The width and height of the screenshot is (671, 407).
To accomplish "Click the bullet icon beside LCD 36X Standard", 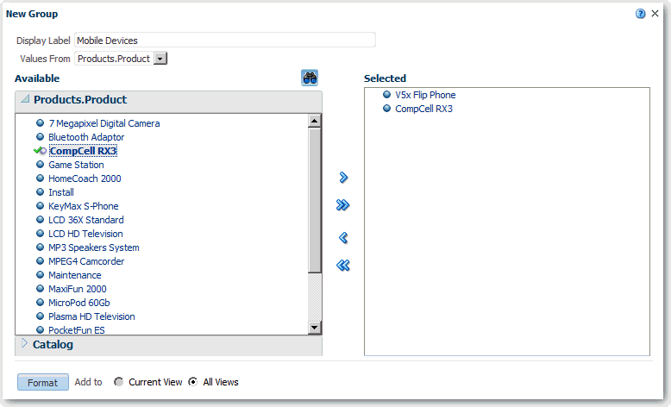I will (41, 220).
